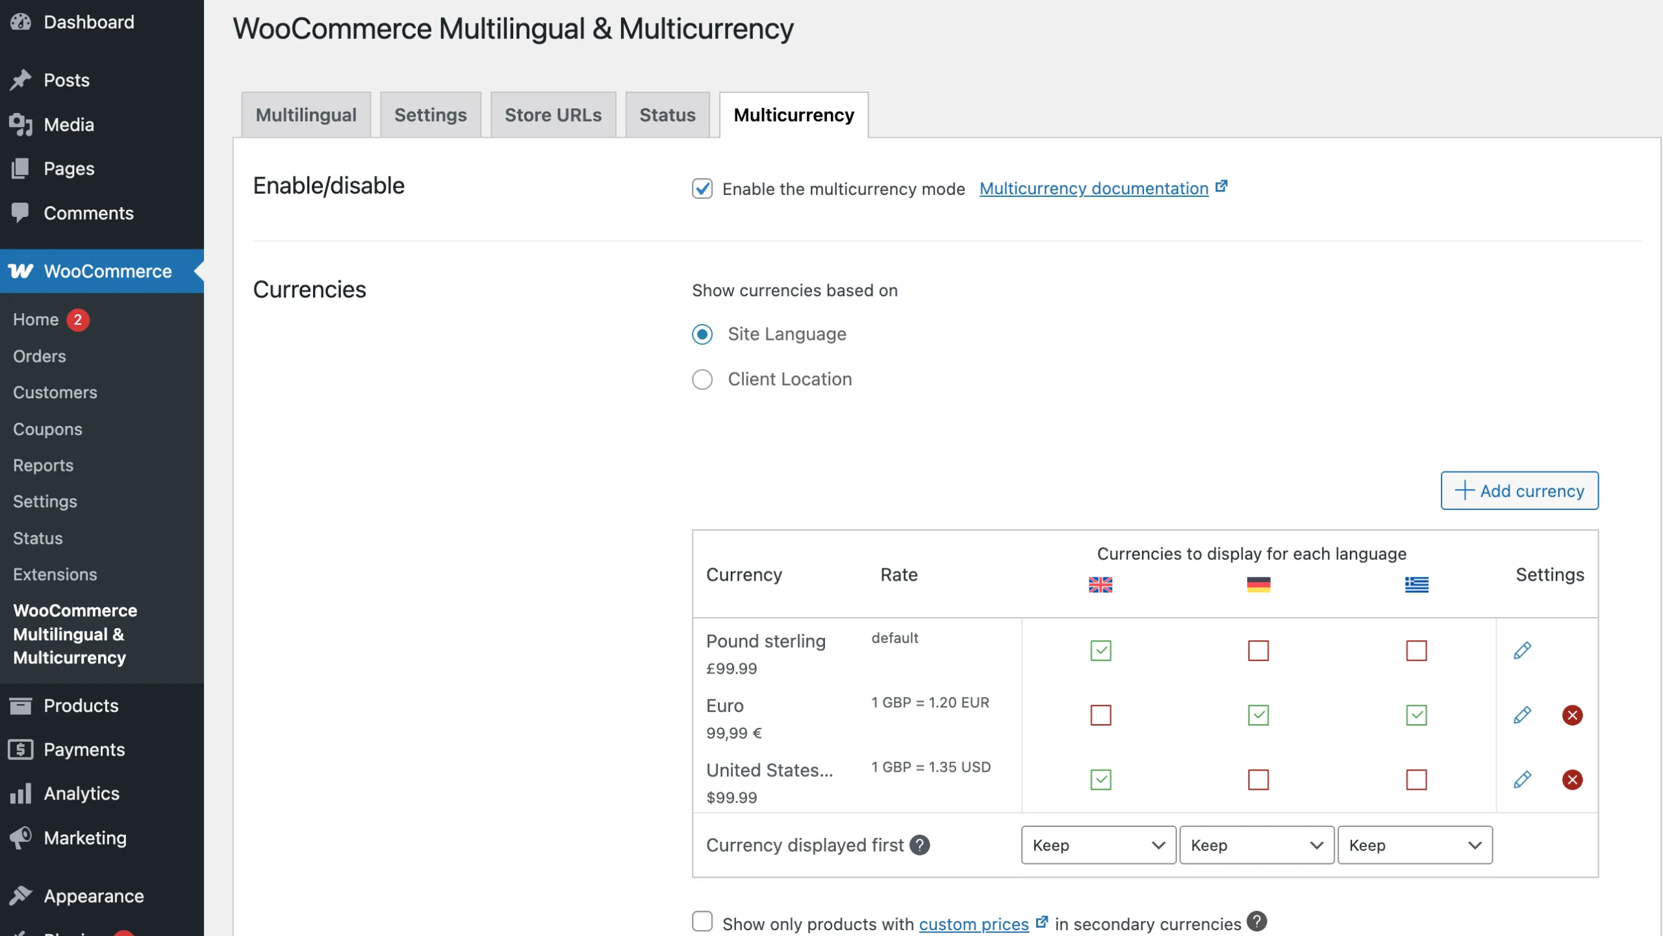Click the German flag column header

[x=1258, y=585]
